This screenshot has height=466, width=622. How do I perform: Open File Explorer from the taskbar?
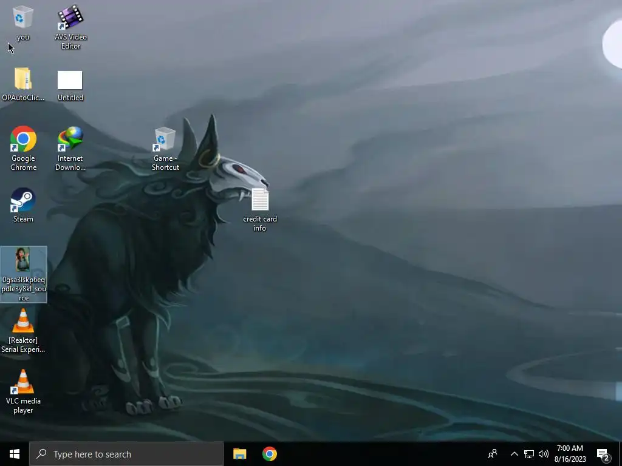(x=239, y=454)
